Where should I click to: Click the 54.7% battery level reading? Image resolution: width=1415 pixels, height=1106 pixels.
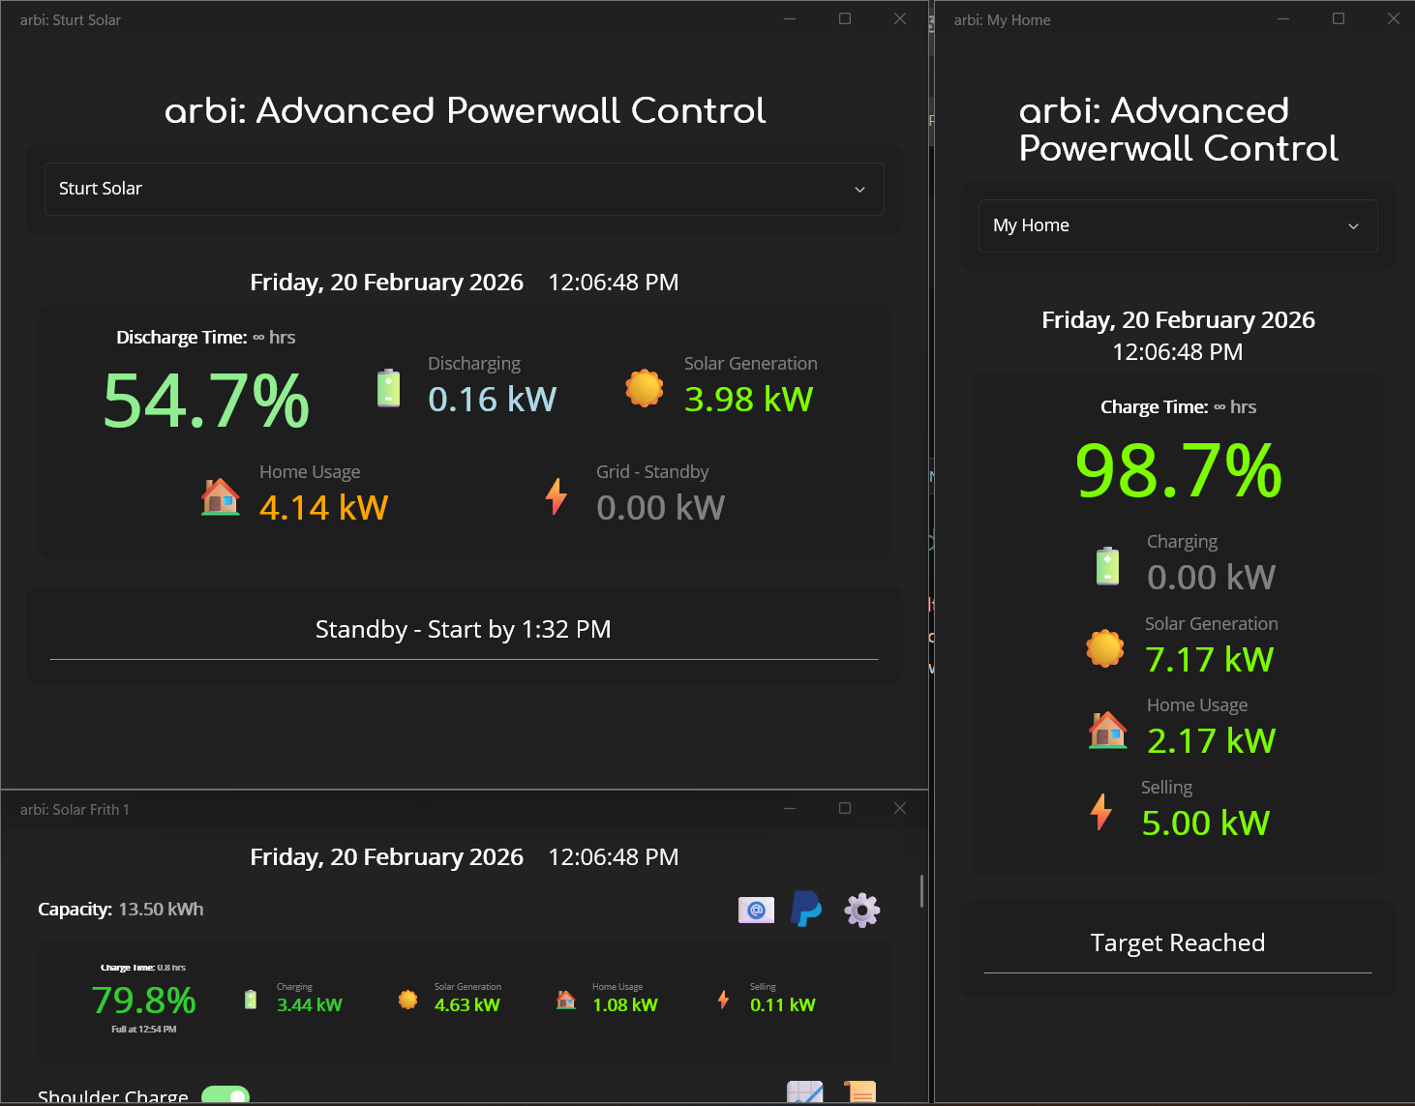[206, 401]
